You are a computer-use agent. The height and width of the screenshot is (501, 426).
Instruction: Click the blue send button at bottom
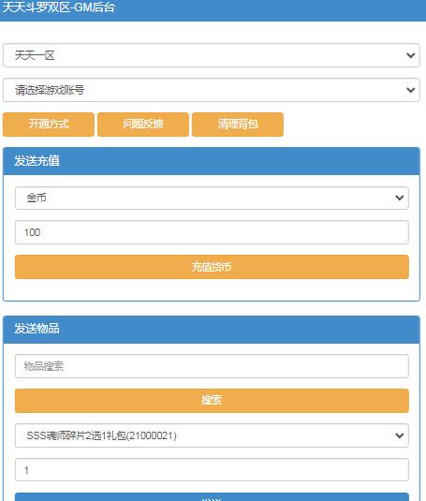pyautogui.click(x=212, y=497)
